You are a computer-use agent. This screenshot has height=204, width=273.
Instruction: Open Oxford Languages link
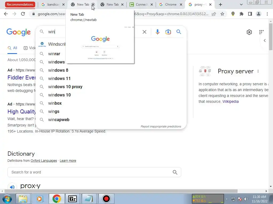point(44,161)
